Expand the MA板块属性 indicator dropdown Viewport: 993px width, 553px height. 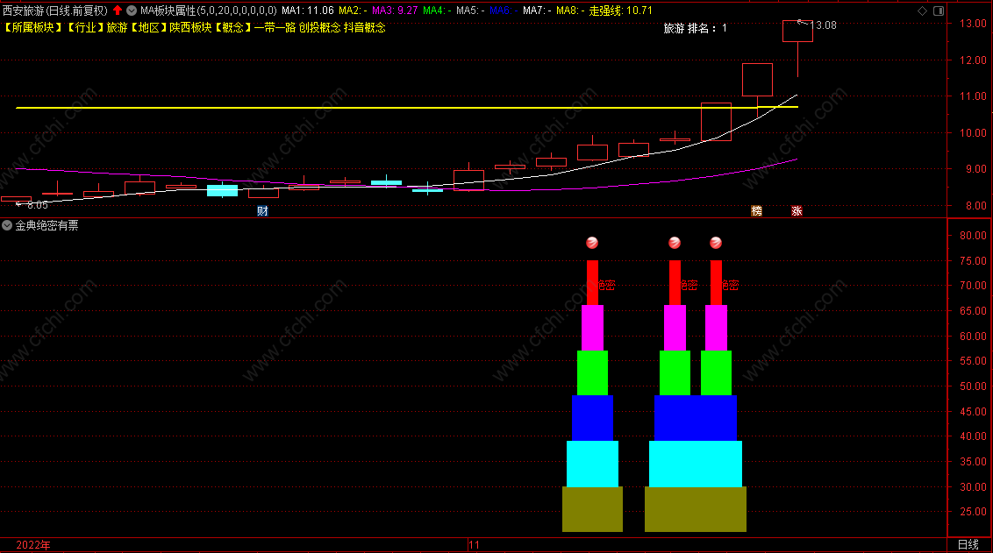pyautogui.click(x=131, y=11)
